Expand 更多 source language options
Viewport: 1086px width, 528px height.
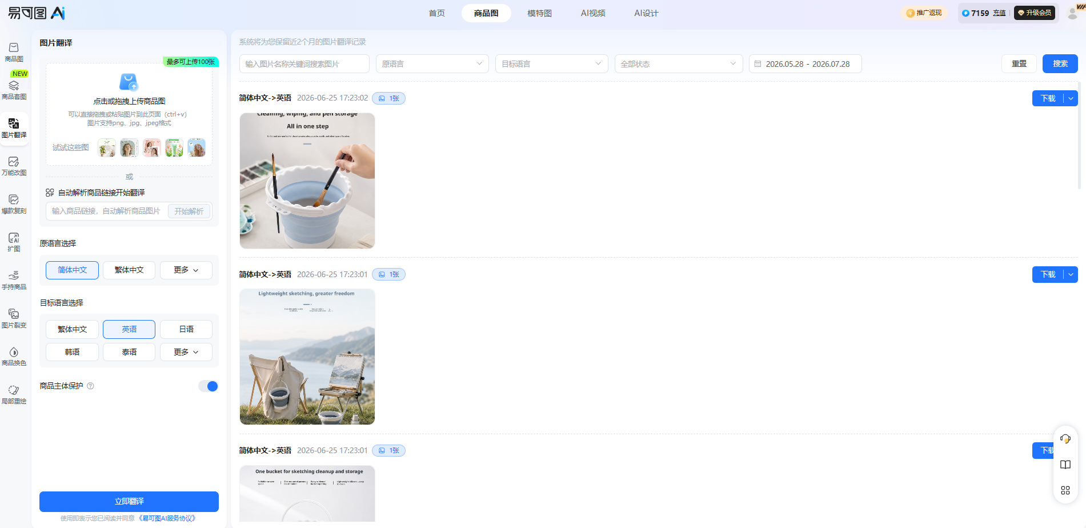[x=186, y=270]
